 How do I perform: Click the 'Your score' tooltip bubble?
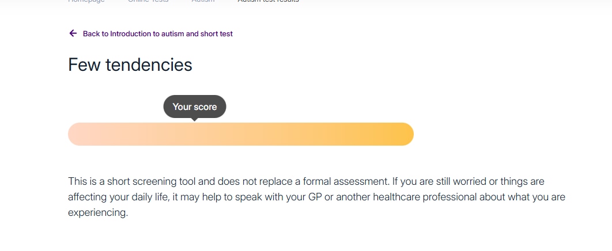point(195,107)
